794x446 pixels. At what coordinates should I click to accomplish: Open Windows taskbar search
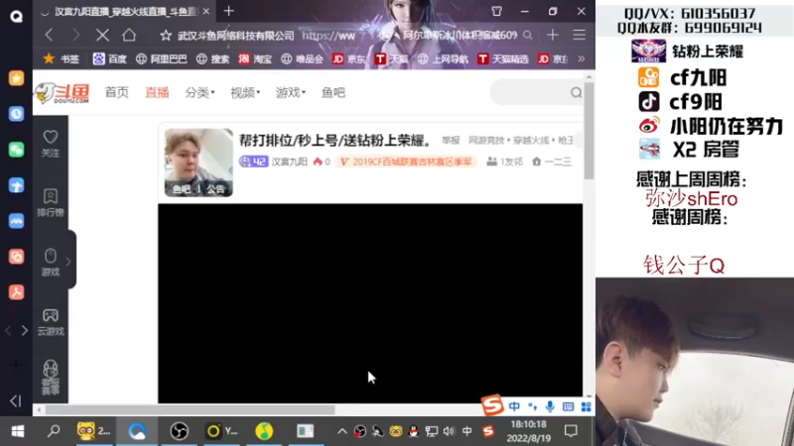pos(54,431)
